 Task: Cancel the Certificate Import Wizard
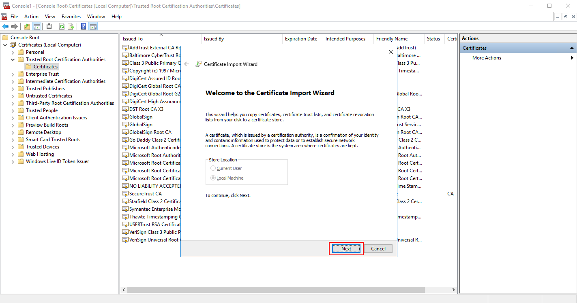pyautogui.click(x=378, y=248)
